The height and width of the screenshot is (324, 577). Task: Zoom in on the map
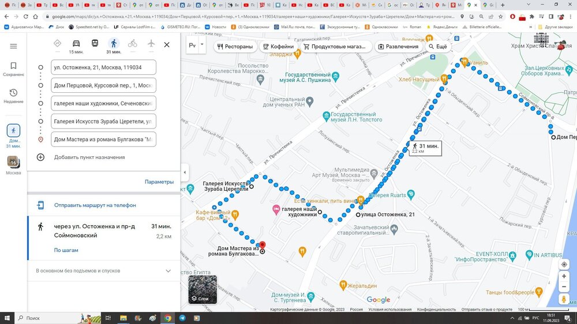click(564, 276)
